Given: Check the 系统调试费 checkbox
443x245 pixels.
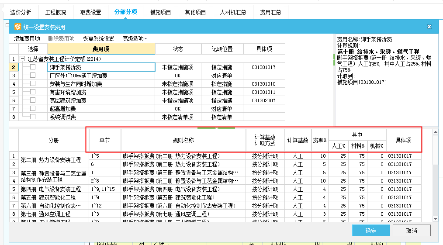Looking at the screenshot, I should pyautogui.click(x=33, y=117).
